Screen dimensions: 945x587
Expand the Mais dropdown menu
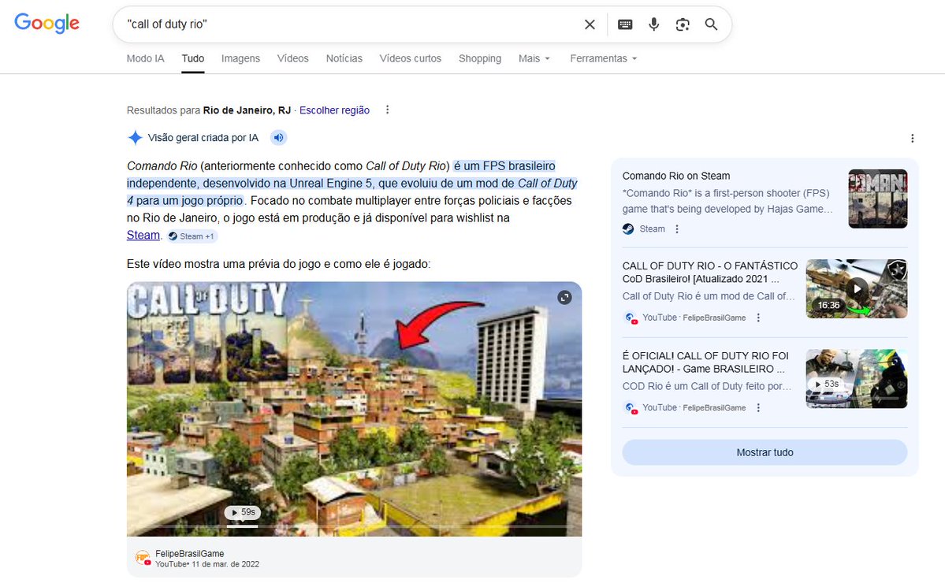point(534,58)
